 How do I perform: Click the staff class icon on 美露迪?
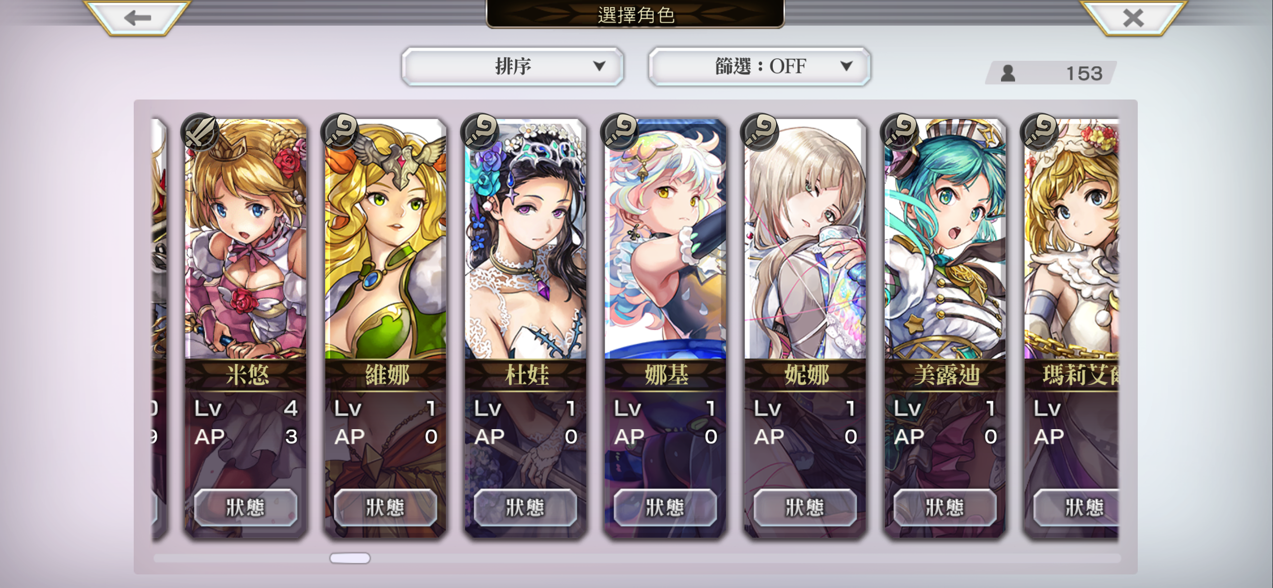pos(899,132)
